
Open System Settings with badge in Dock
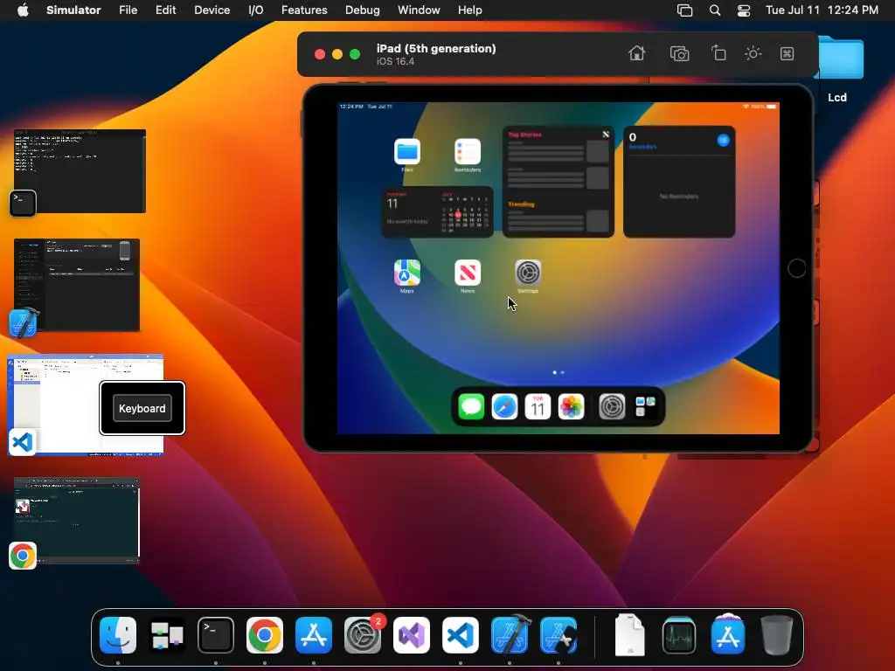pyautogui.click(x=363, y=635)
